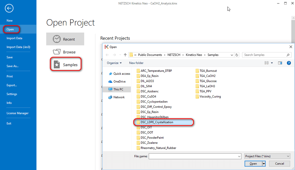Click the search magnifier icon

click(x=288, y=55)
